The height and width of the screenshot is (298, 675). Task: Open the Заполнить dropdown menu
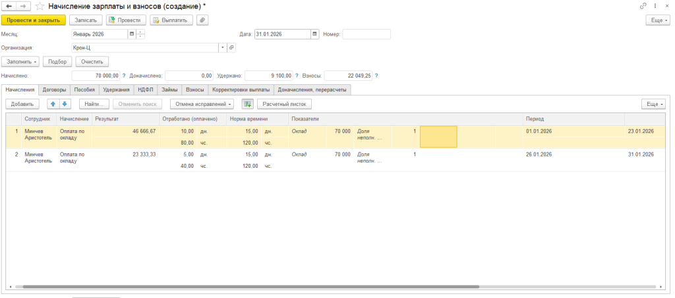tap(22, 62)
